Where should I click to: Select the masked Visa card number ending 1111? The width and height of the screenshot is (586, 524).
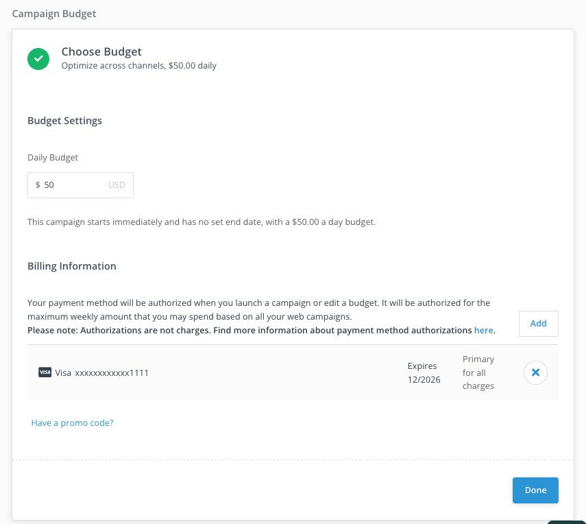[x=112, y=372]
